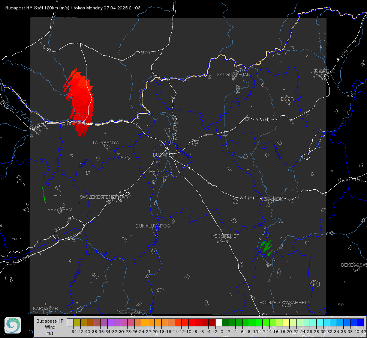Click the BÉKÉSCSABA label at right edge
The height and width of the screenshot is (338, 367).
(x=354, y=265)
